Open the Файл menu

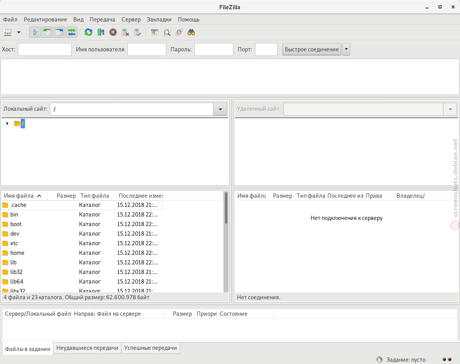click(10, 20)
